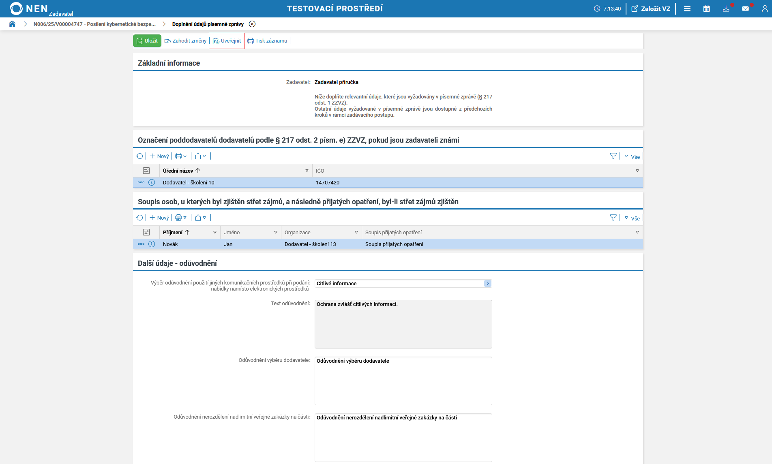The width and height of the screenshot is (772, 464).
Task: Click the Organizace column header
Action: [298, 232]
